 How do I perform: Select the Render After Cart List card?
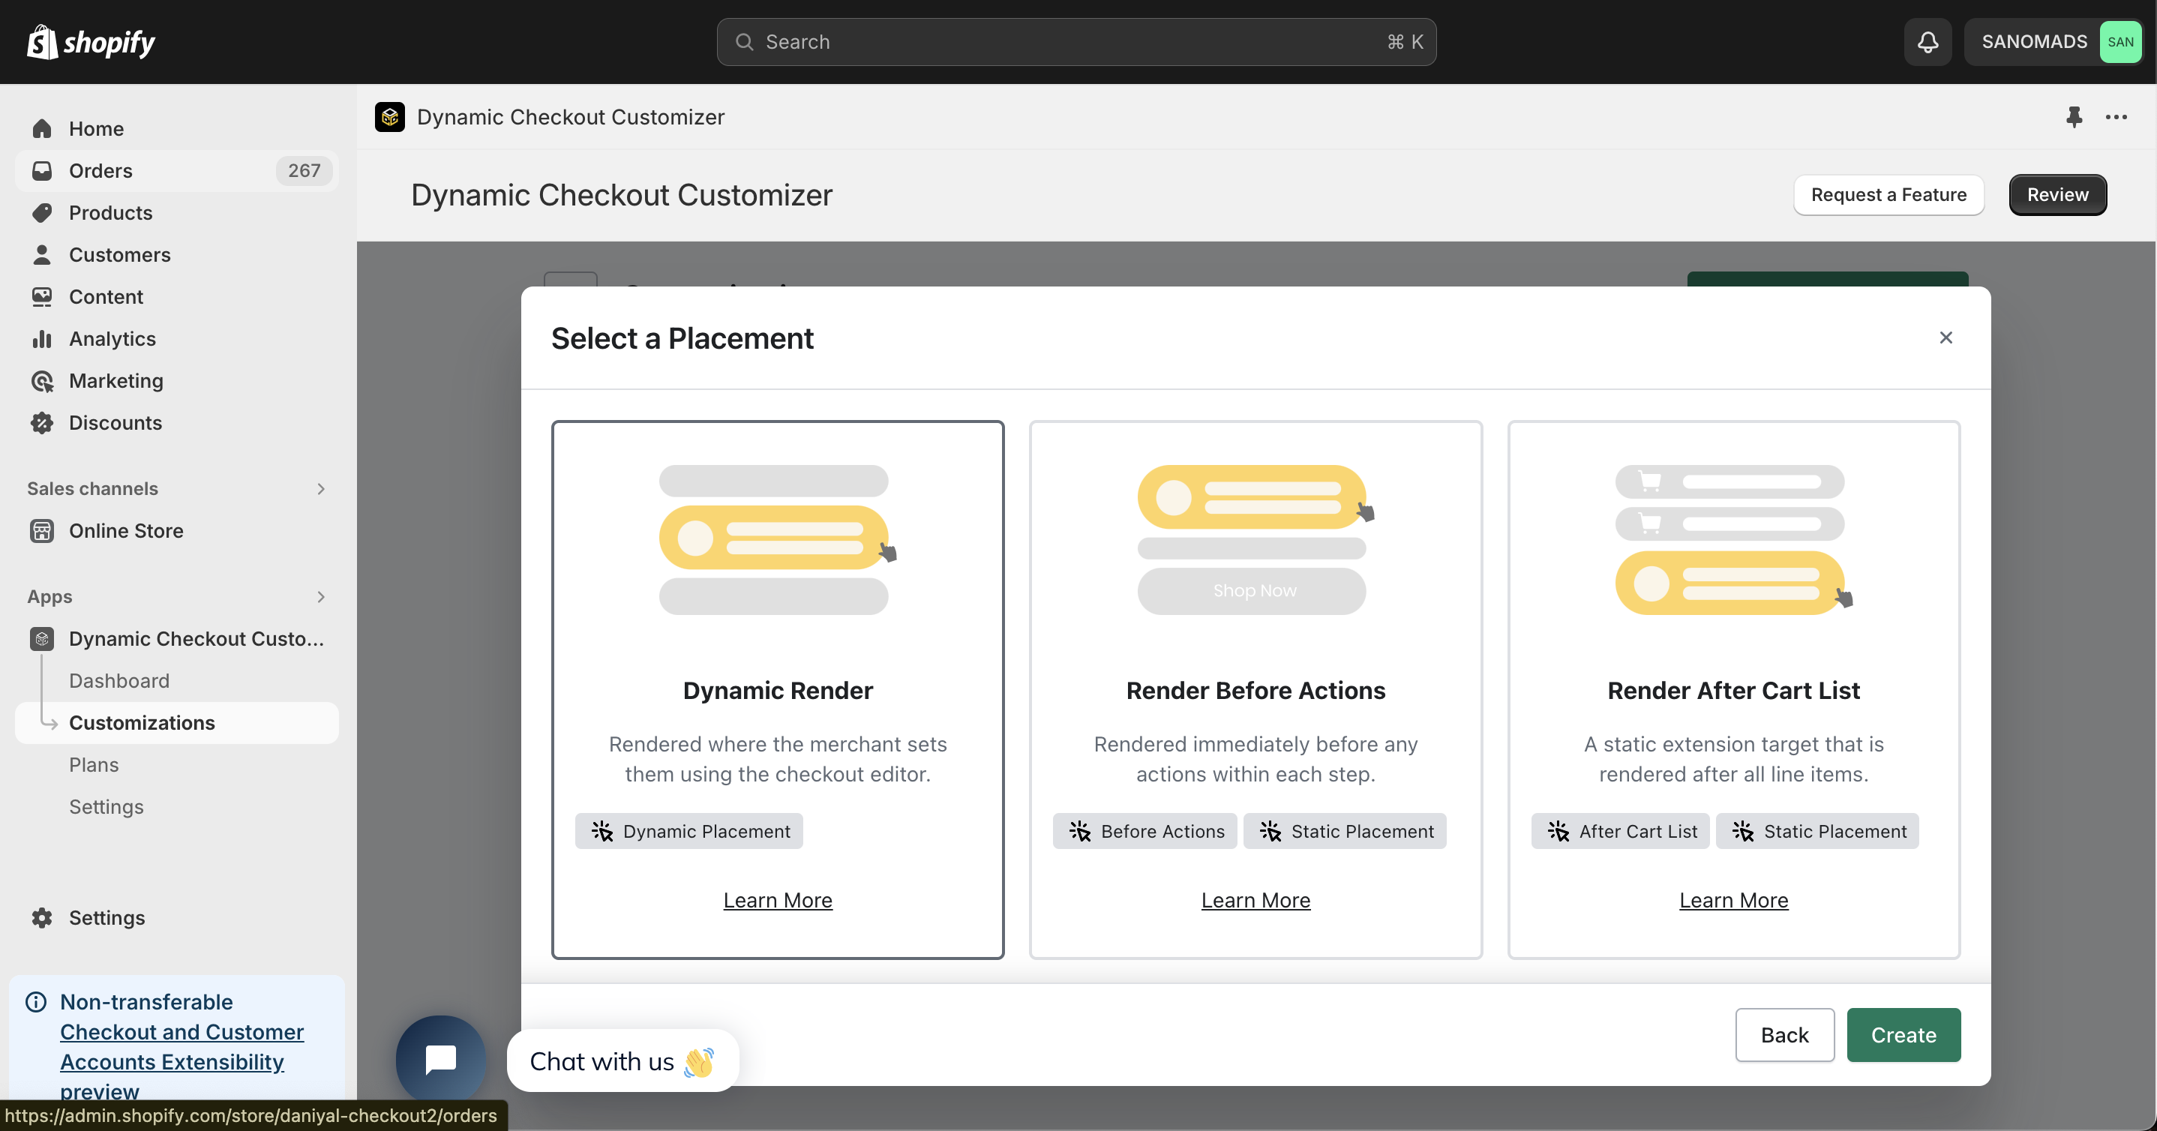click(1733, 689)
